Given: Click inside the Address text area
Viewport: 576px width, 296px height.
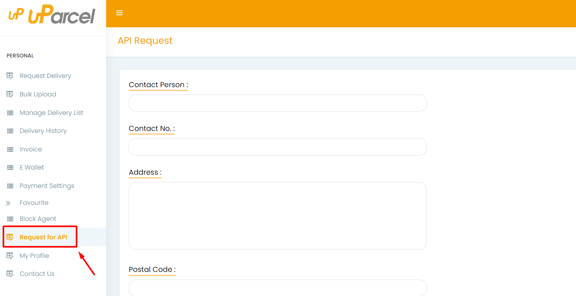Looking at the screenshot, I should pos(277,216).
